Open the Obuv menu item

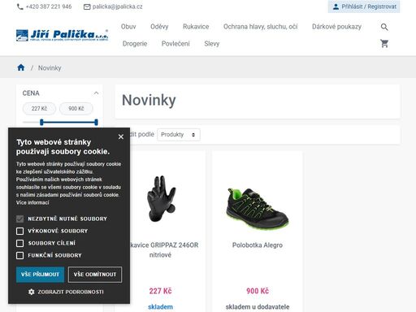[128, 27]
